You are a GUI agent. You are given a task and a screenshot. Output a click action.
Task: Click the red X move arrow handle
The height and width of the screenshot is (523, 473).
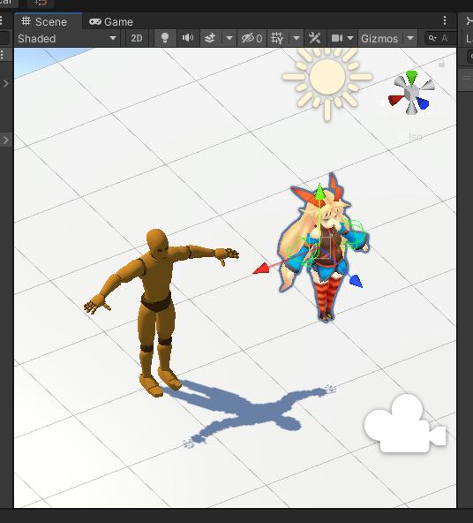click(261, 269)
